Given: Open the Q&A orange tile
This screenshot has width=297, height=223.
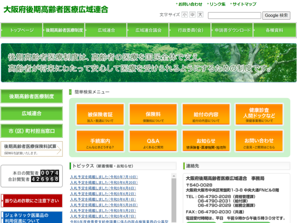Looking at the screenshot, I should pos(153,141).
